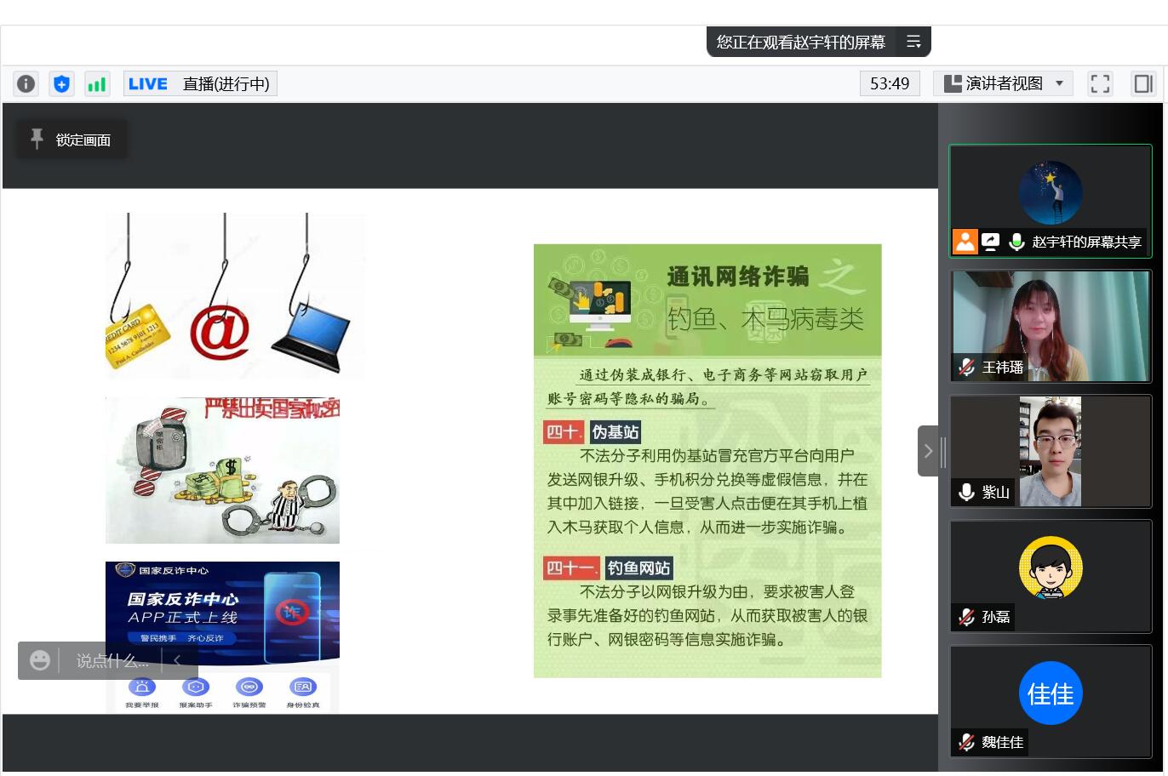Enter fullscreen mode via the top bar icon
The width and height of the screenshot is (1168, 776).
pyautogui.click(x=1100, y=83)
